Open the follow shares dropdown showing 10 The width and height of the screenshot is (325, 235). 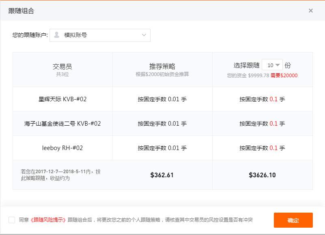click(x=272, y=65)
